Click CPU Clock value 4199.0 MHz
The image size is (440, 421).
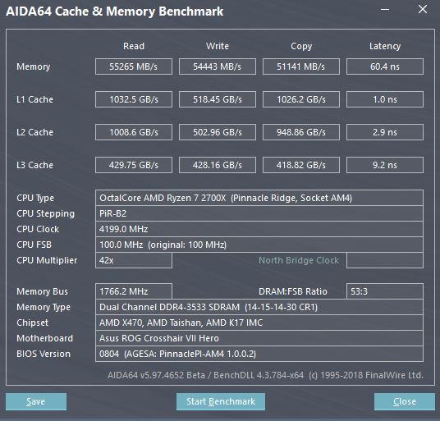[x=259, y=229]
